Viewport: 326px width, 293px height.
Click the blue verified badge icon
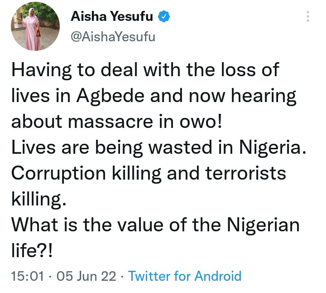164,17
